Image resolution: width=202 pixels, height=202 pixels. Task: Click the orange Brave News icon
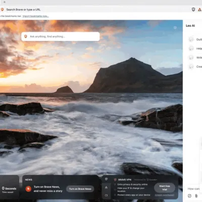pyautogui.click(x=28, y=189)
